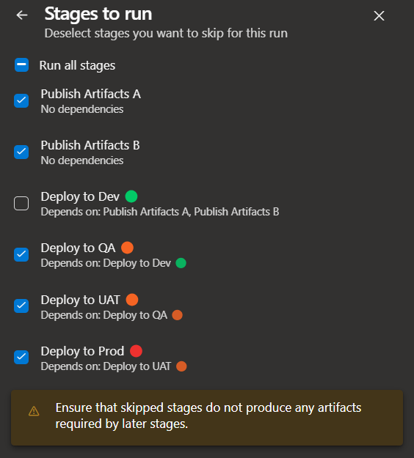The image size is (414, 458).
Task: Click the Run all stages label
Action: [x=77, y=65]
